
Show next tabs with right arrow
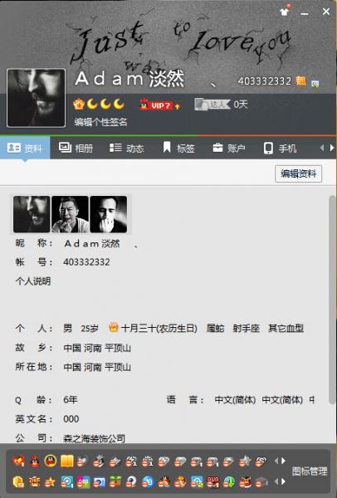tap(331, 148)
